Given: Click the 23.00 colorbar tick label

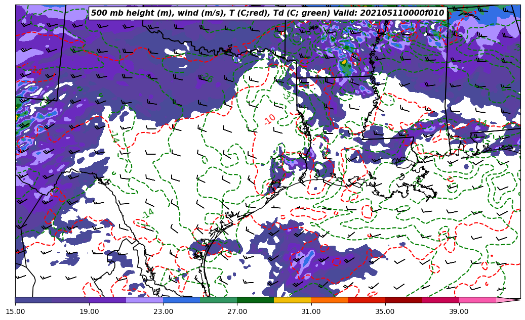Looking at the screenshot, I should click(x=163, y=311).
